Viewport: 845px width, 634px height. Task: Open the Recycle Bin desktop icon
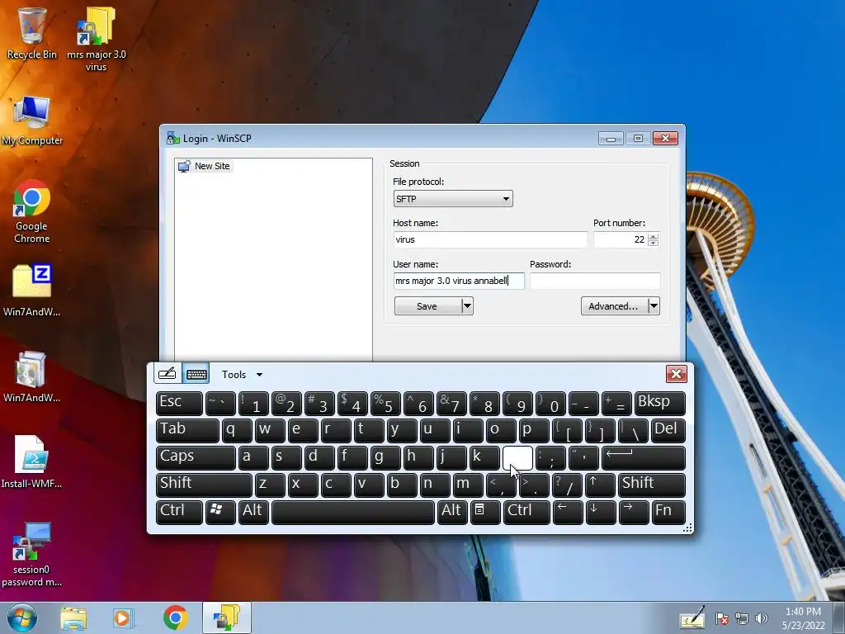coord(31,32)
